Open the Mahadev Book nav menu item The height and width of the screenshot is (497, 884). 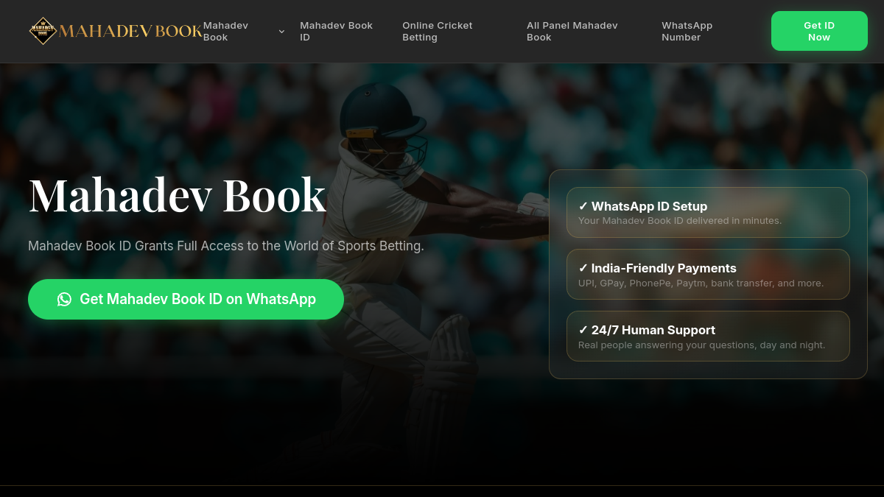coord(226,31)
